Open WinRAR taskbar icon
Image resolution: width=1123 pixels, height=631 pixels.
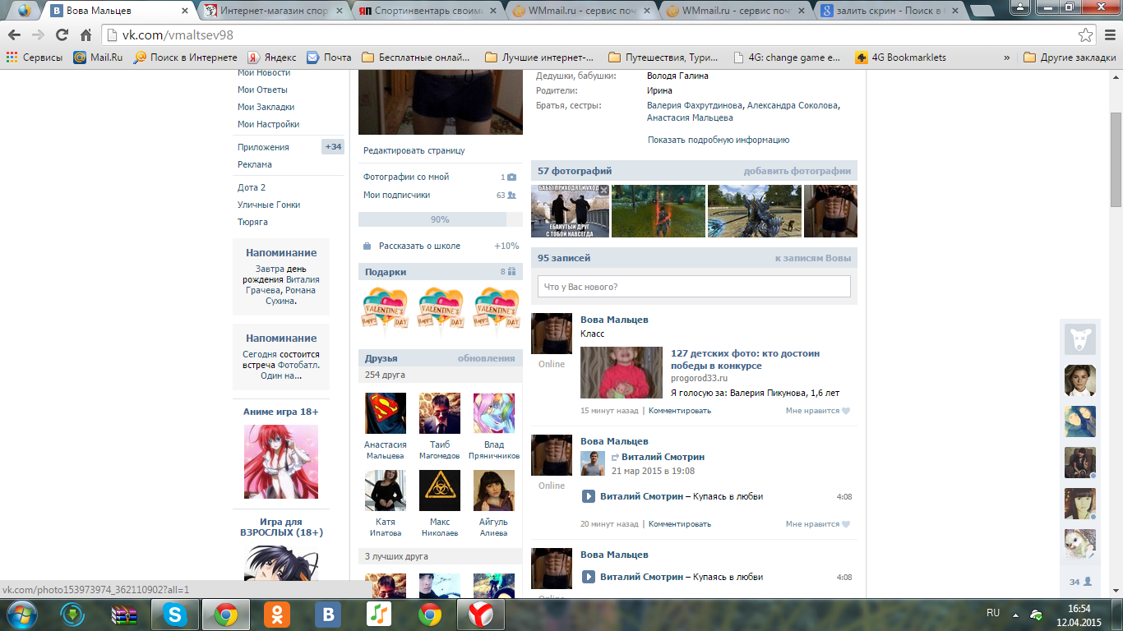pyautogui.click(x=123, y=614)
